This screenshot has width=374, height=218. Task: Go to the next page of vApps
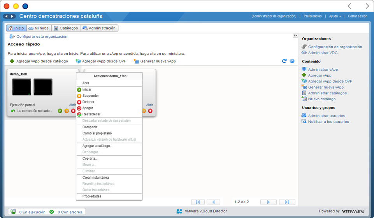coord(268,202)
